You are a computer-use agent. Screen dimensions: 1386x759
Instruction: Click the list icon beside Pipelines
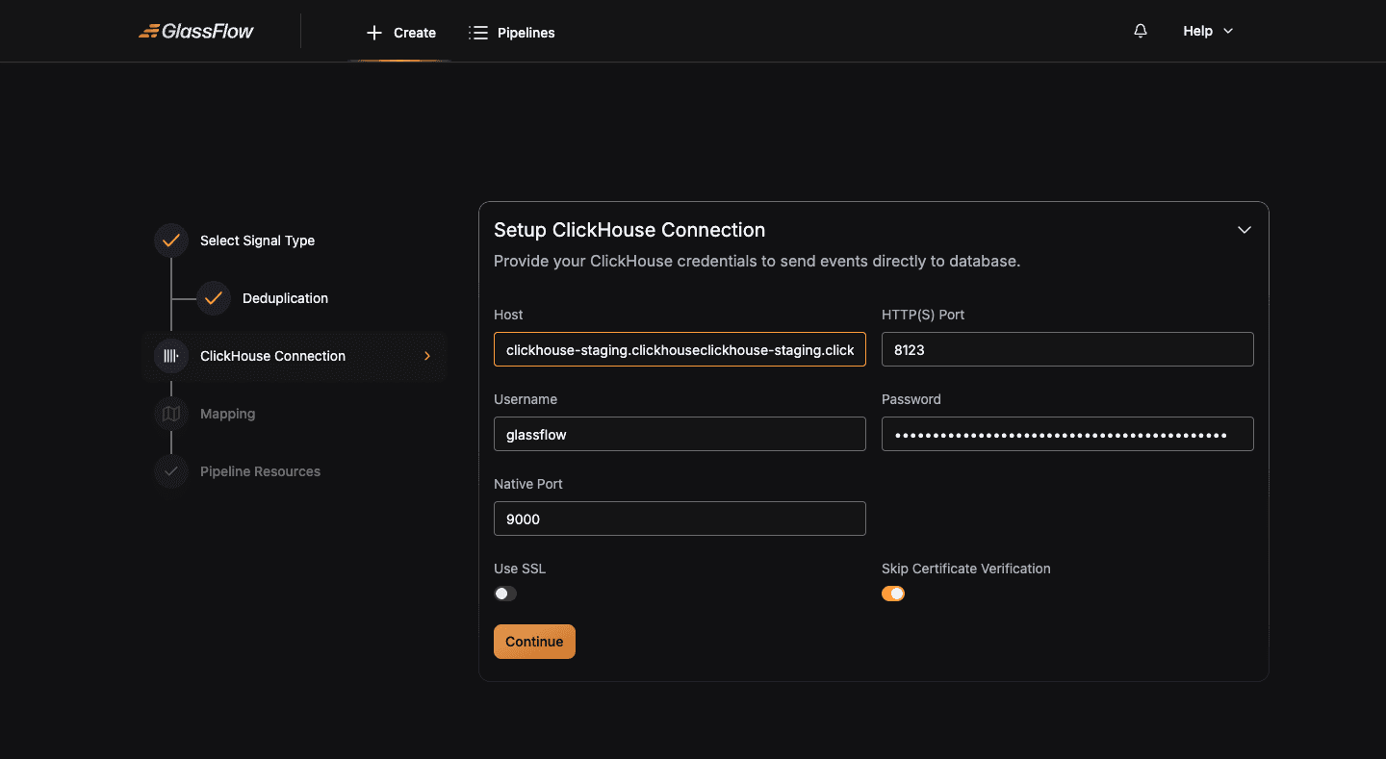click(478, 33)
